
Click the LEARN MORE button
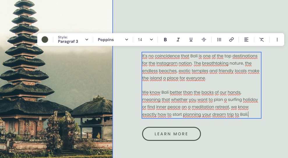171,134
